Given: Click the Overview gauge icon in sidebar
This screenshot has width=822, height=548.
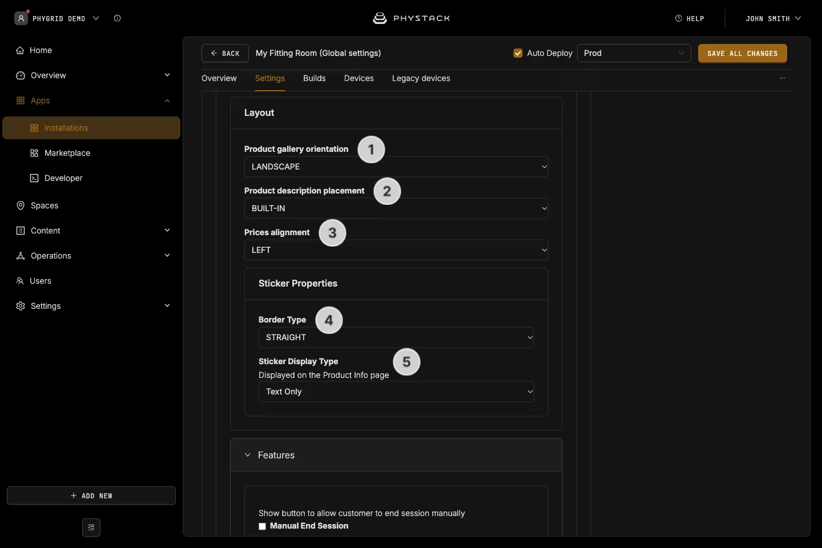Looking at the screenshot, I should (21, 75).
